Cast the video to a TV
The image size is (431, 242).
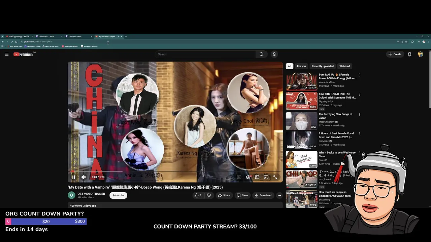click(x=266, y=177)
